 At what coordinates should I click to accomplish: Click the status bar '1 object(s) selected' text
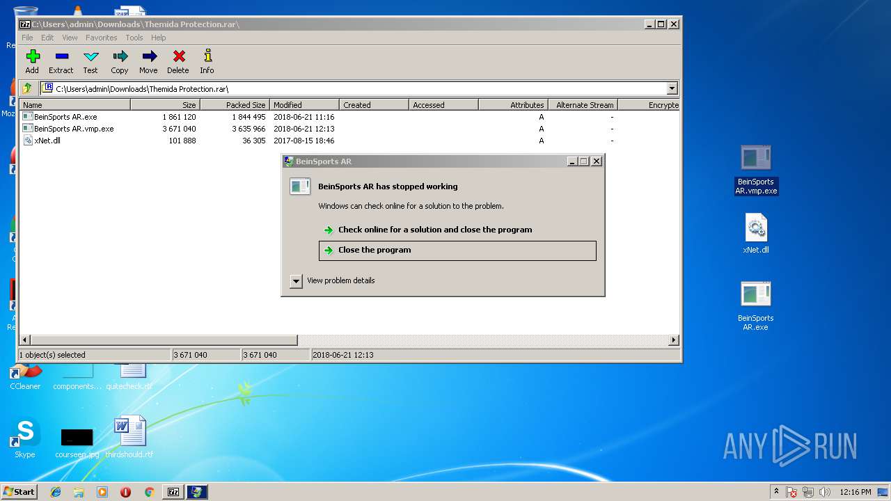[x=52, y=355]
